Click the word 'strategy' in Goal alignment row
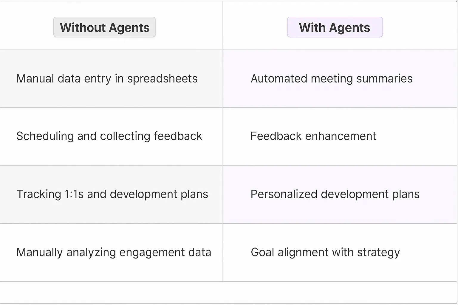Screen dimensions: 458x305 coord(378,252)
